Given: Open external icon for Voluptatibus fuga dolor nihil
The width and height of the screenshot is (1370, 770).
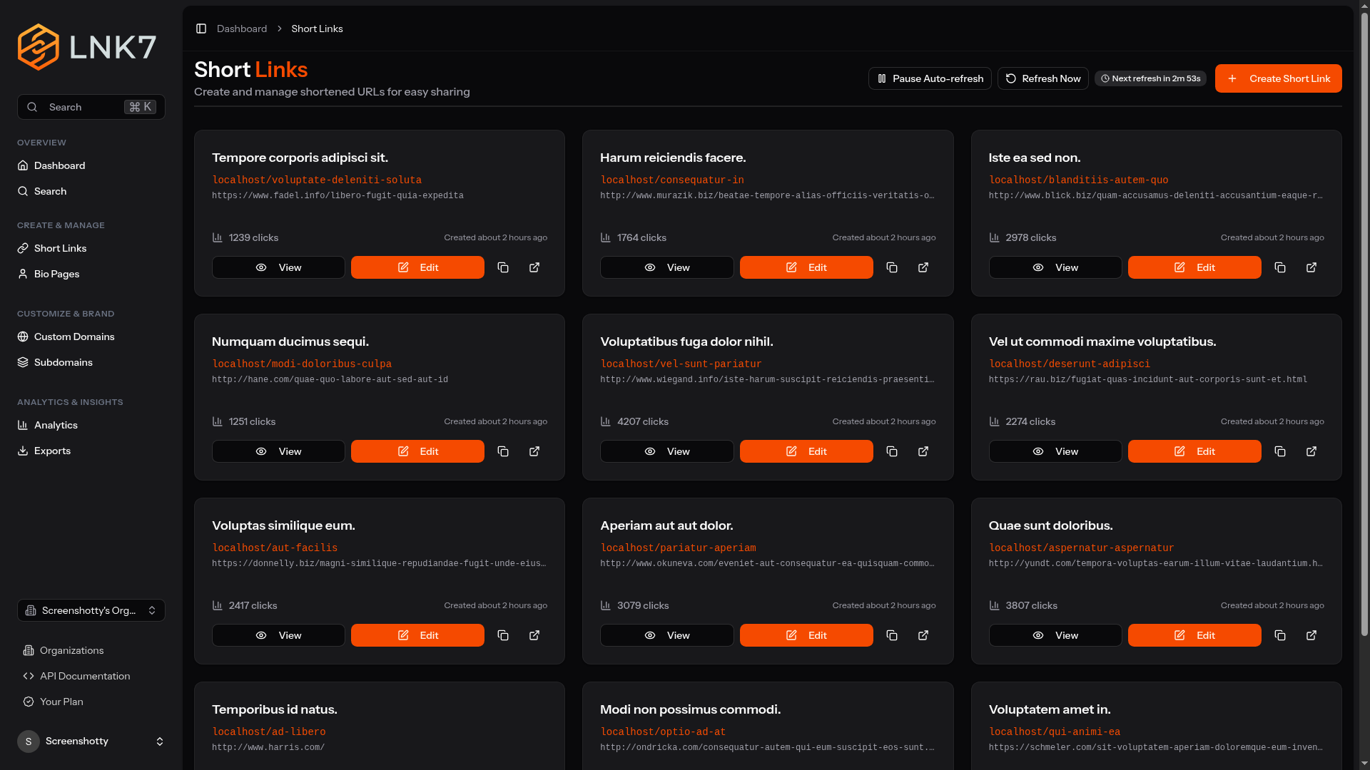Looking at the screenshot, I should point(923,451).
